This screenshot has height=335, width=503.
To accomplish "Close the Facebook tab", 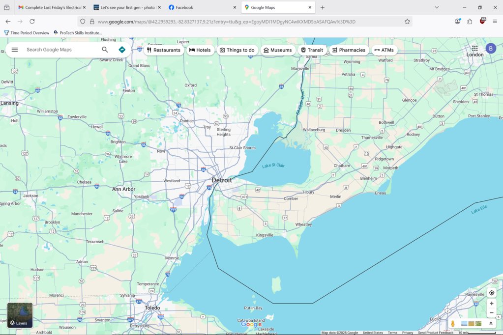I will click(x=235, y=7).
